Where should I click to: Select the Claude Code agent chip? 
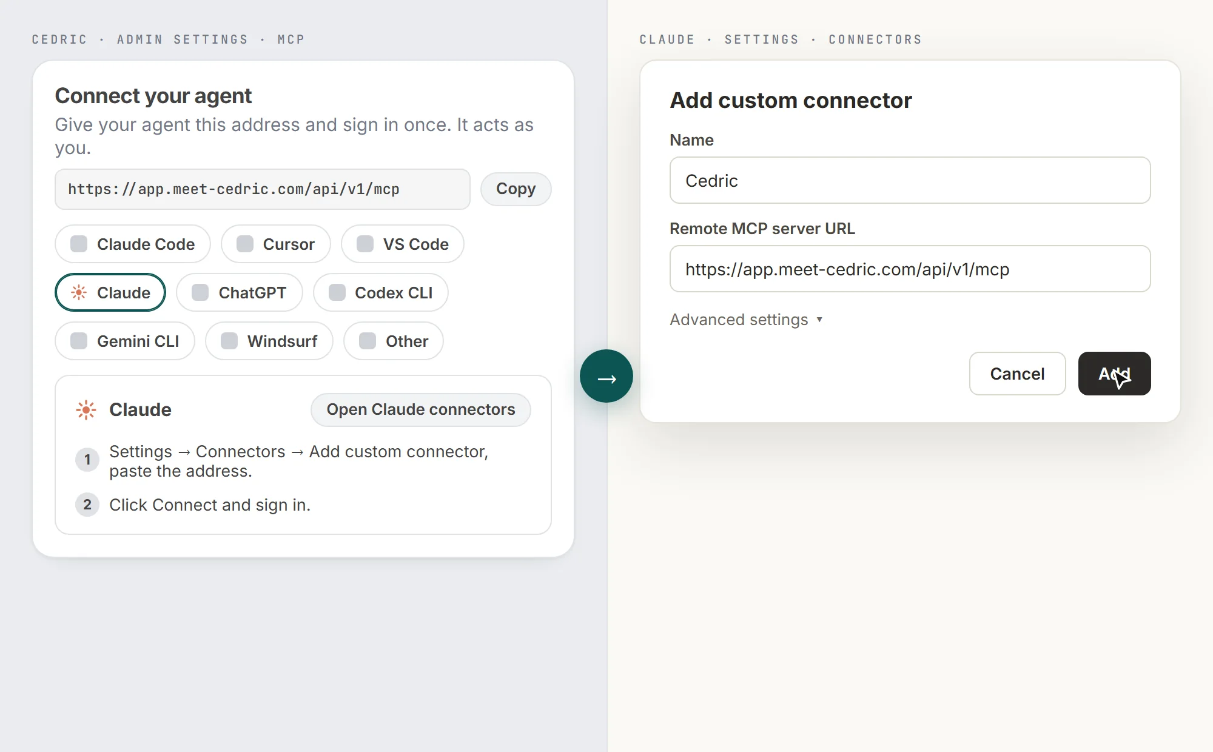pos(133,244)
